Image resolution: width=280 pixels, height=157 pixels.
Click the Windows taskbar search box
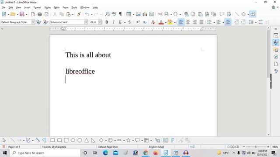point(45,153)
